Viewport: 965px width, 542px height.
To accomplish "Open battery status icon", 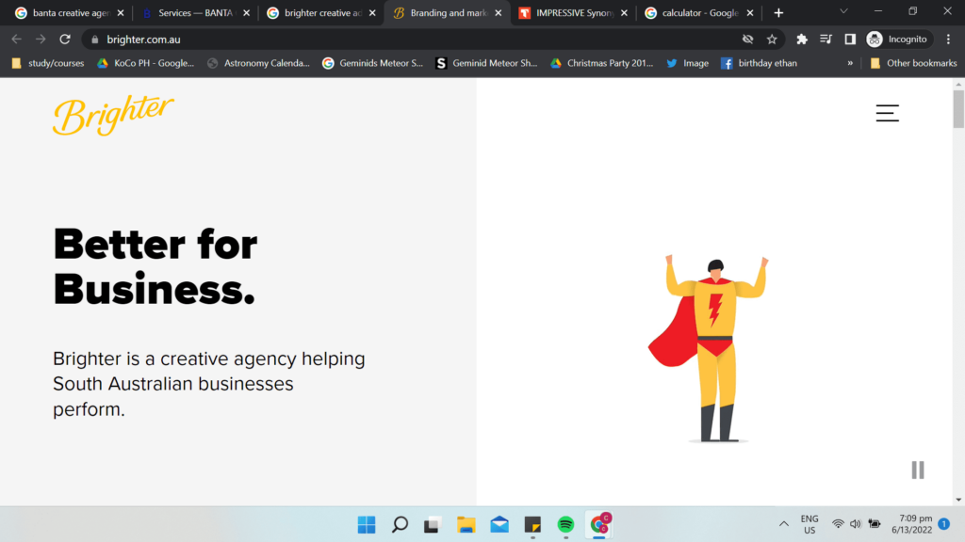I will click(x=874, y=524).
